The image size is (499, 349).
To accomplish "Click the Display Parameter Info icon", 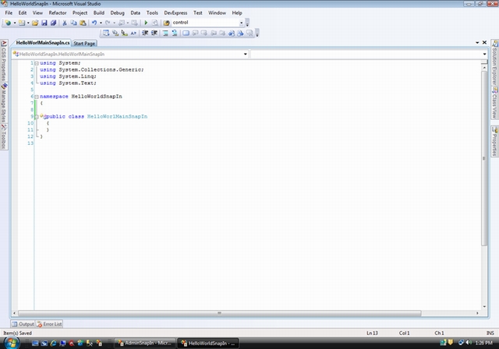I will point(115,33).
